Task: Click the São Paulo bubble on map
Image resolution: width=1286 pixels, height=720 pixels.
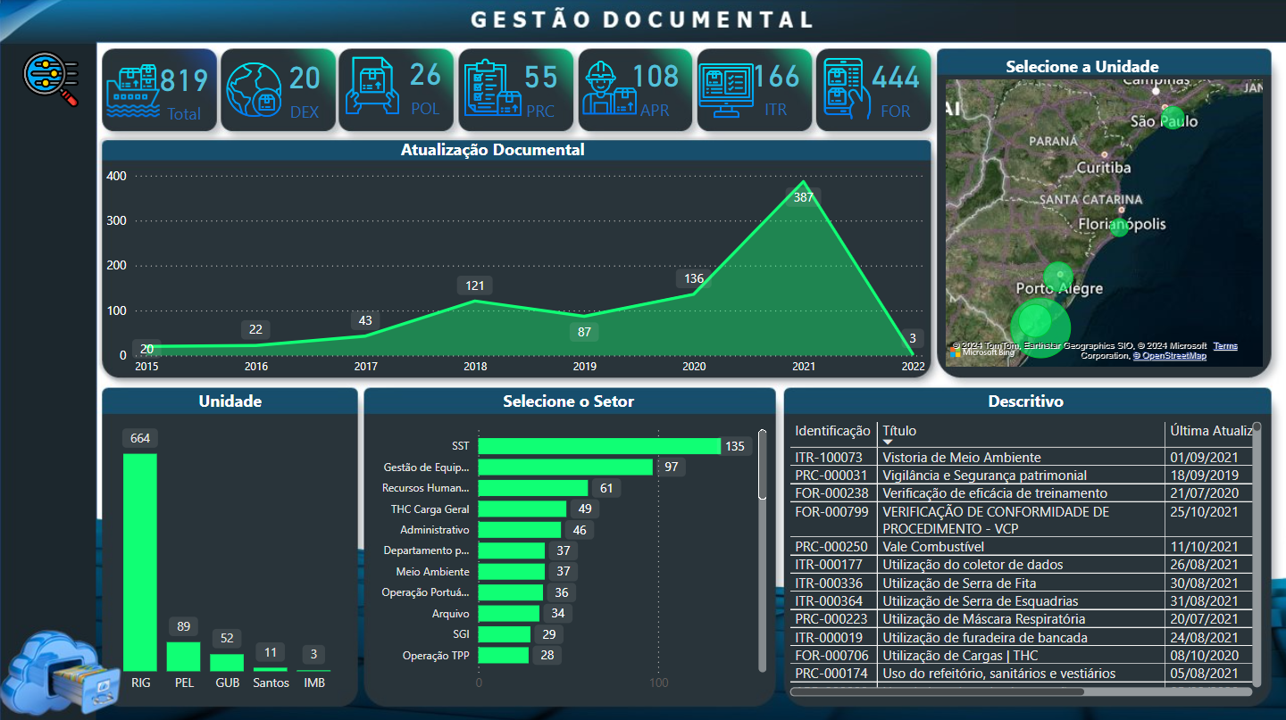Action: [x=1173, y=118]
